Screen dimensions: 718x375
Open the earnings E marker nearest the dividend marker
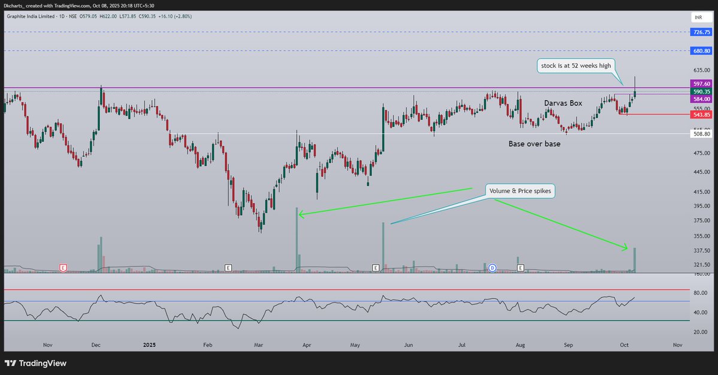520,268
